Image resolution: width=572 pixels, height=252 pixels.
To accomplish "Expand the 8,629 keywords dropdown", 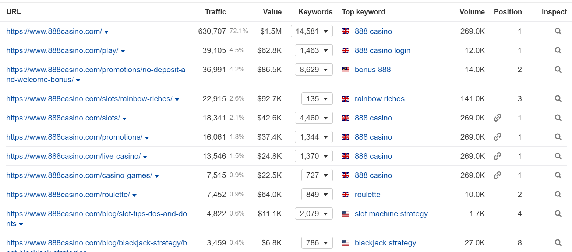I will tap(314, 70).
